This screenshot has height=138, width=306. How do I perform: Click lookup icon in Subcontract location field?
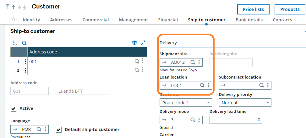[261, 85]
